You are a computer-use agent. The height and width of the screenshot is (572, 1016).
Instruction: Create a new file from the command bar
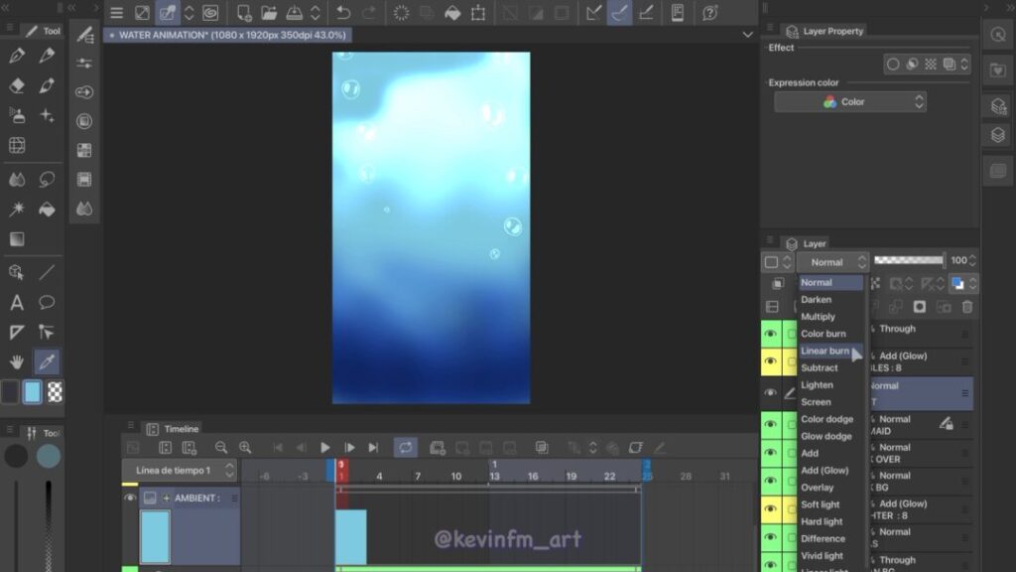point(244,13)
